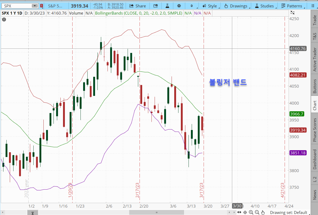Click the chart scale tool icon above price axis

(292, 12)
